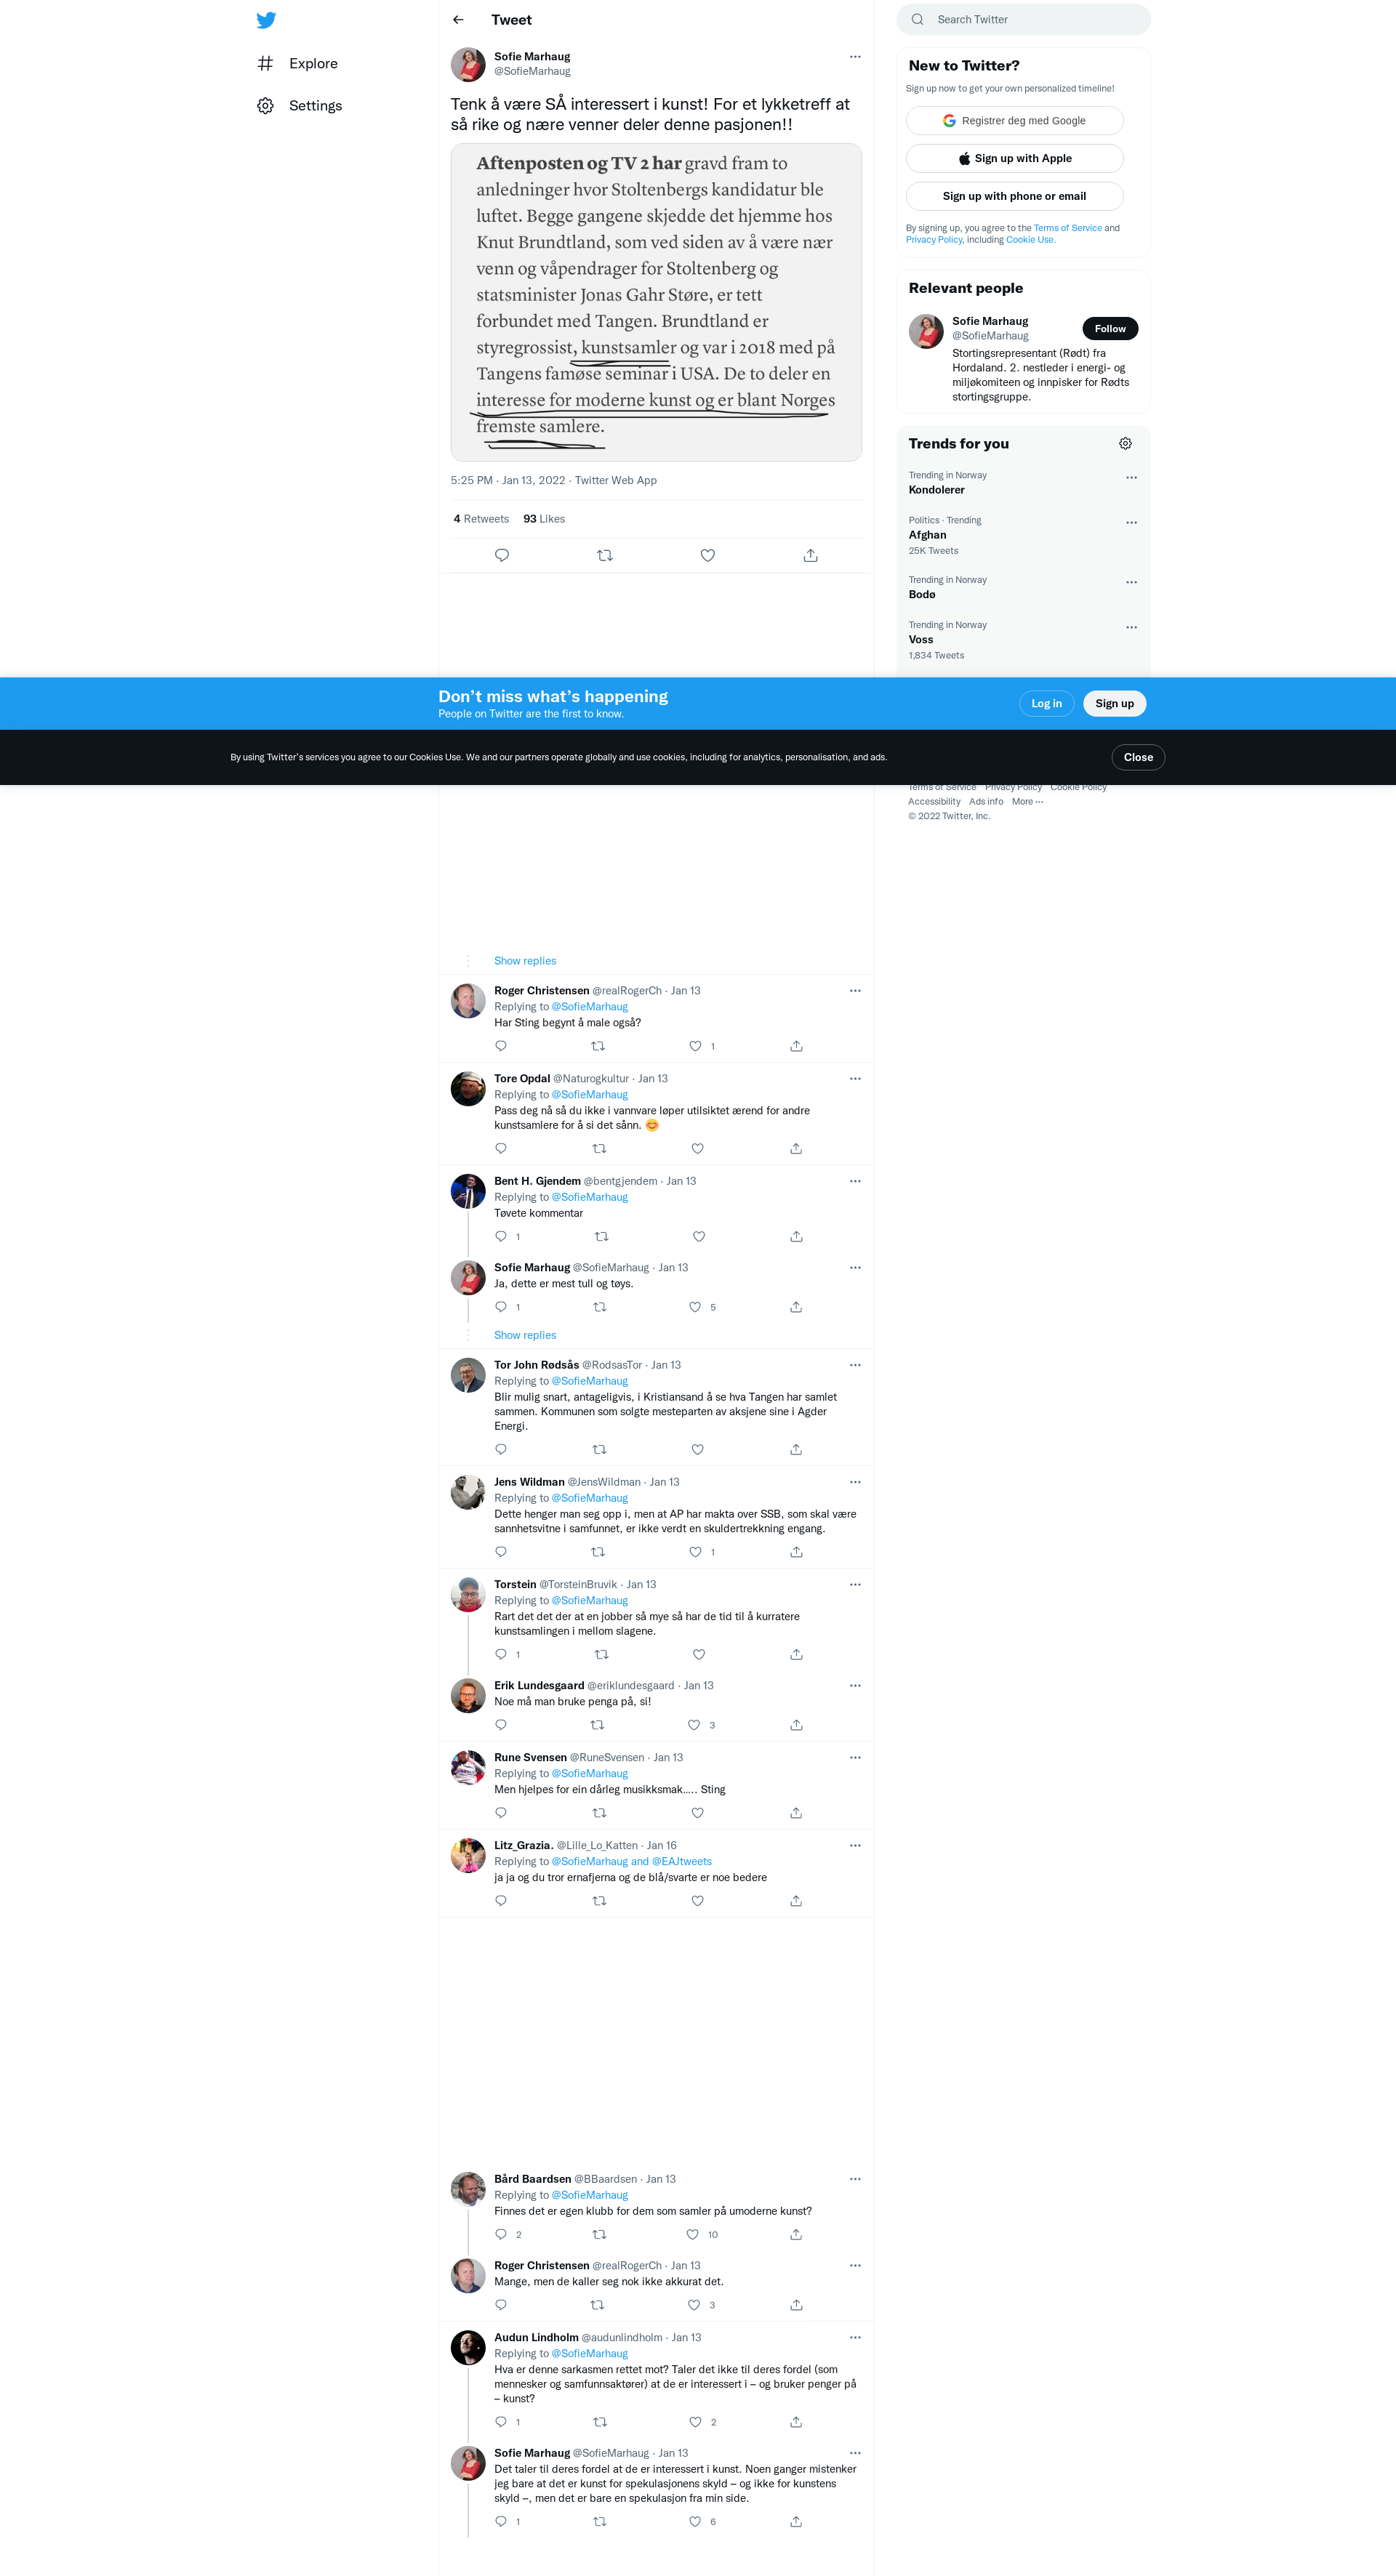
Task: Open more options on Sofie Marhaug's main tweet
Action: (x=855, y=57)
